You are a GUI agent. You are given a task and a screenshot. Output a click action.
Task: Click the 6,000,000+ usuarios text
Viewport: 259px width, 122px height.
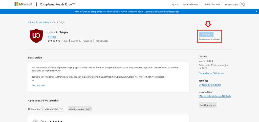81,41
